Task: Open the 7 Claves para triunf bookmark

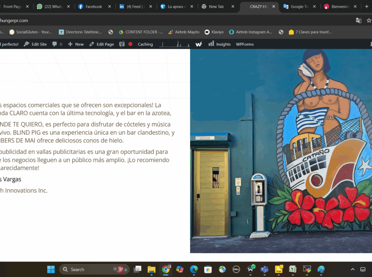Action: (310, 32)
